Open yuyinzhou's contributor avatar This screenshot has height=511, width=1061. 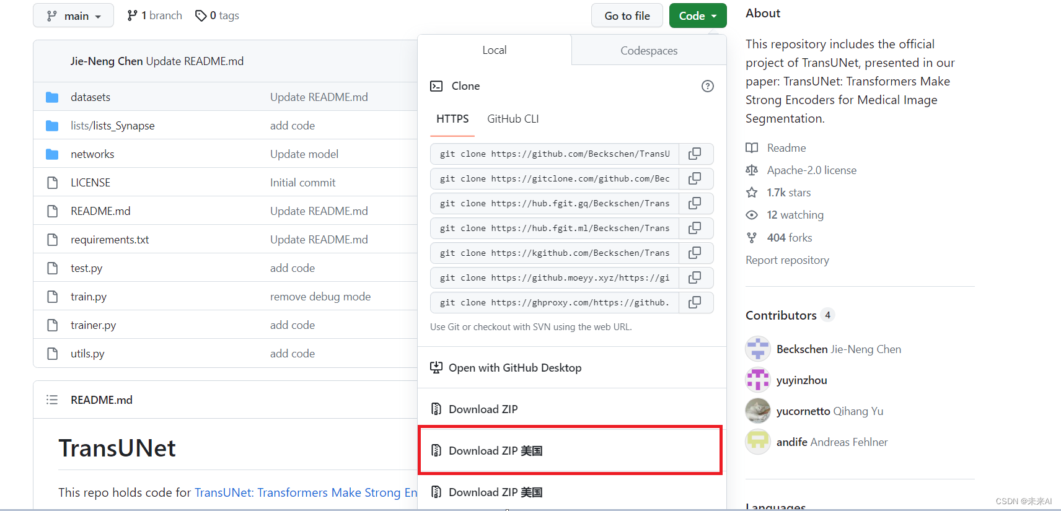[x=758, y=380]
